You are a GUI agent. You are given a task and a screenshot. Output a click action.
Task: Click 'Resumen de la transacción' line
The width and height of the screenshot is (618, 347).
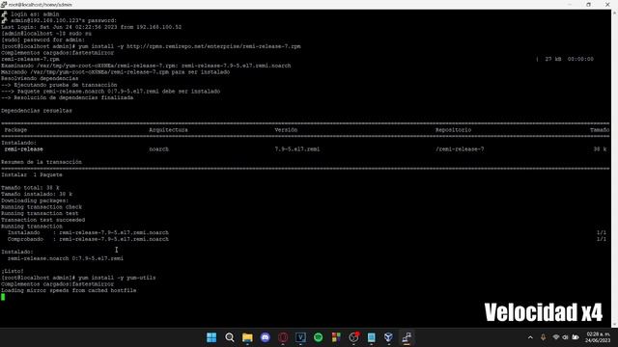(x=42, y=162)
